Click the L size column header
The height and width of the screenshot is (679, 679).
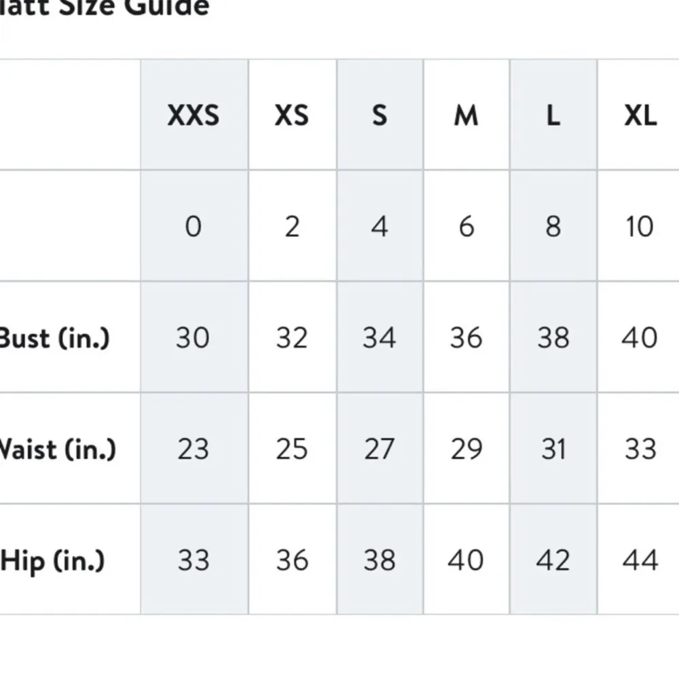[553, 116]
